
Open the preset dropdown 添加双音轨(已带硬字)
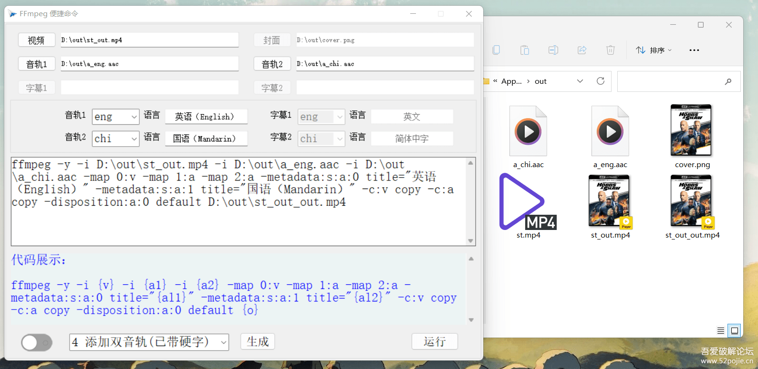pyautogui.click(x=149, y=342)
